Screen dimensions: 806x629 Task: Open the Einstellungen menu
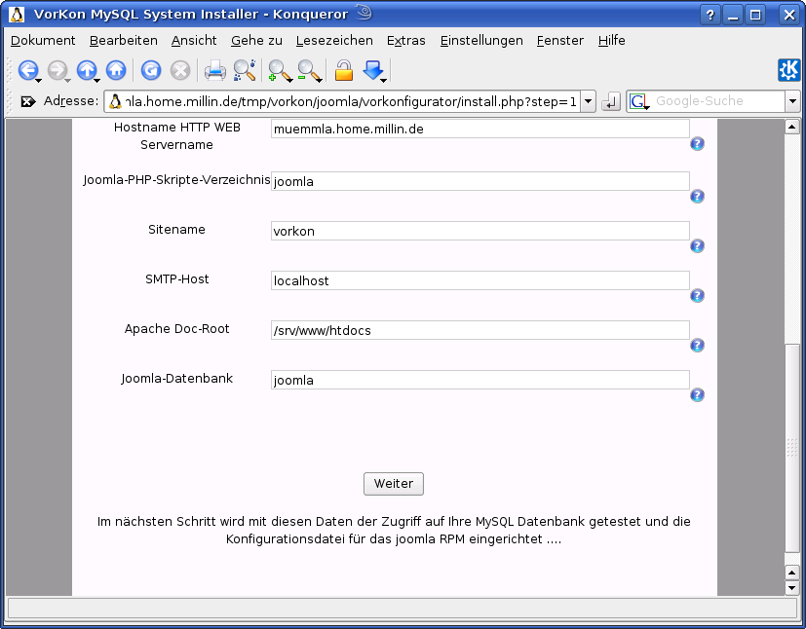point(481,41)
